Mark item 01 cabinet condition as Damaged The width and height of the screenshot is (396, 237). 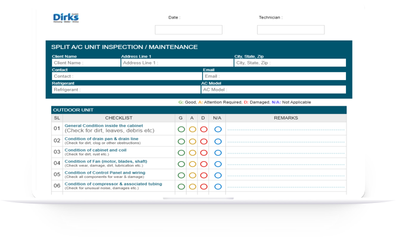(204, 130)
